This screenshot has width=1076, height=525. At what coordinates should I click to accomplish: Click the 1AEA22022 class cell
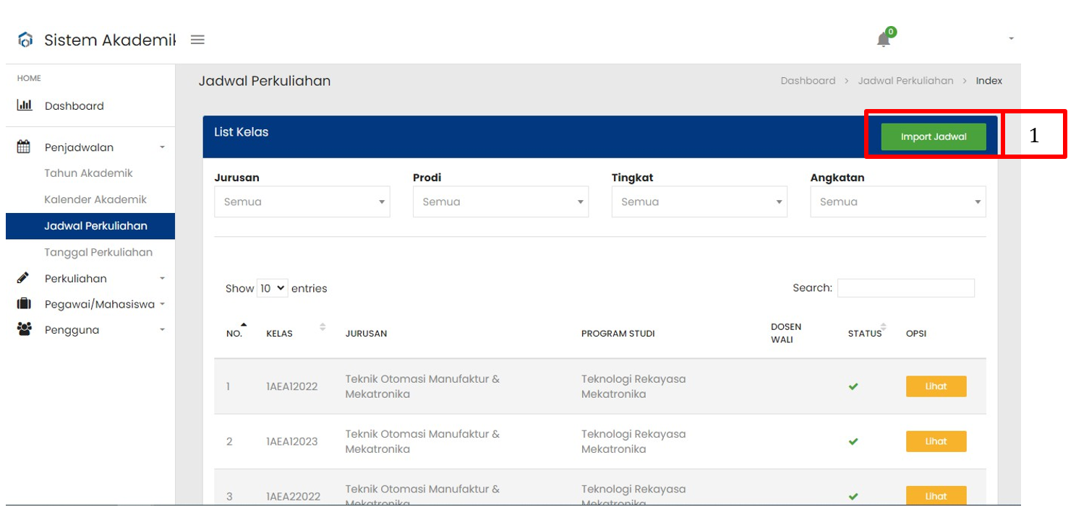coord(293,496)
